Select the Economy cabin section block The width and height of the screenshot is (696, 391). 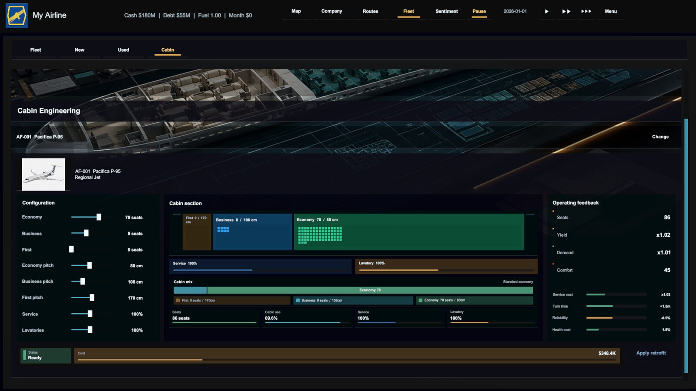click(409, 232)
